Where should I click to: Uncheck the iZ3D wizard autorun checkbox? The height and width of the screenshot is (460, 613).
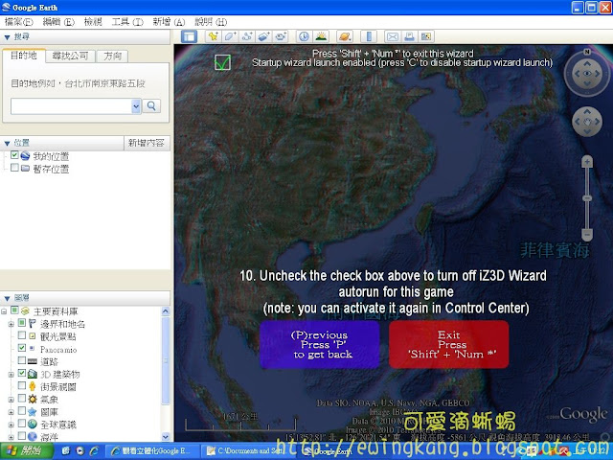pos(222,62)
